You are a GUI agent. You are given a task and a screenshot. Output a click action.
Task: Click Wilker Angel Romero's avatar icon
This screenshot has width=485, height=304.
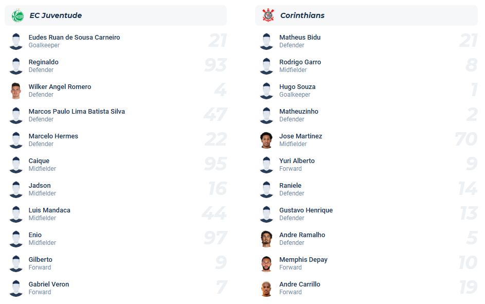[15, 91]
